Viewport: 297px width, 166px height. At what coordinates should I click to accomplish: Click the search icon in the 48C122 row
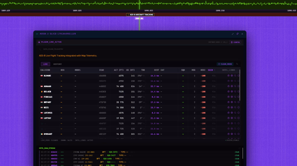(x=235, y=129)
